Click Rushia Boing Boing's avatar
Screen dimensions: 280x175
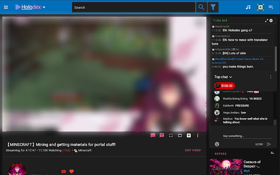(x=217, y=99)
